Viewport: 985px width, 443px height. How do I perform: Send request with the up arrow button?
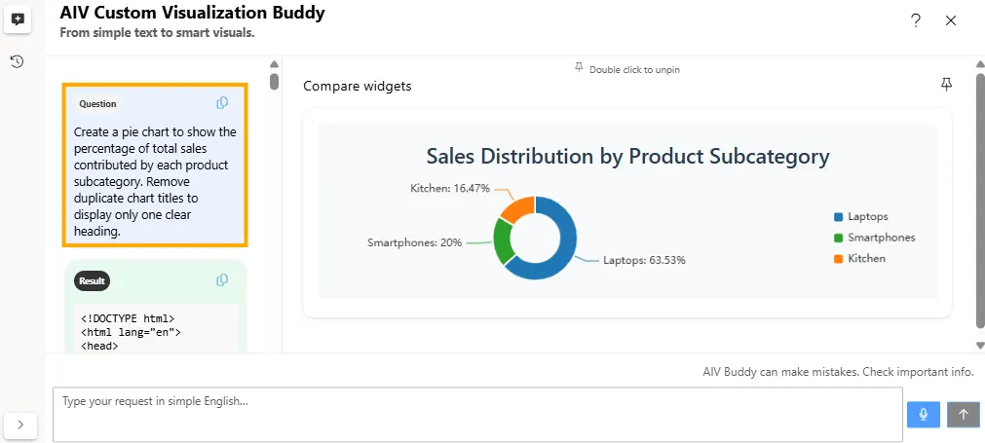pos(964,415)
